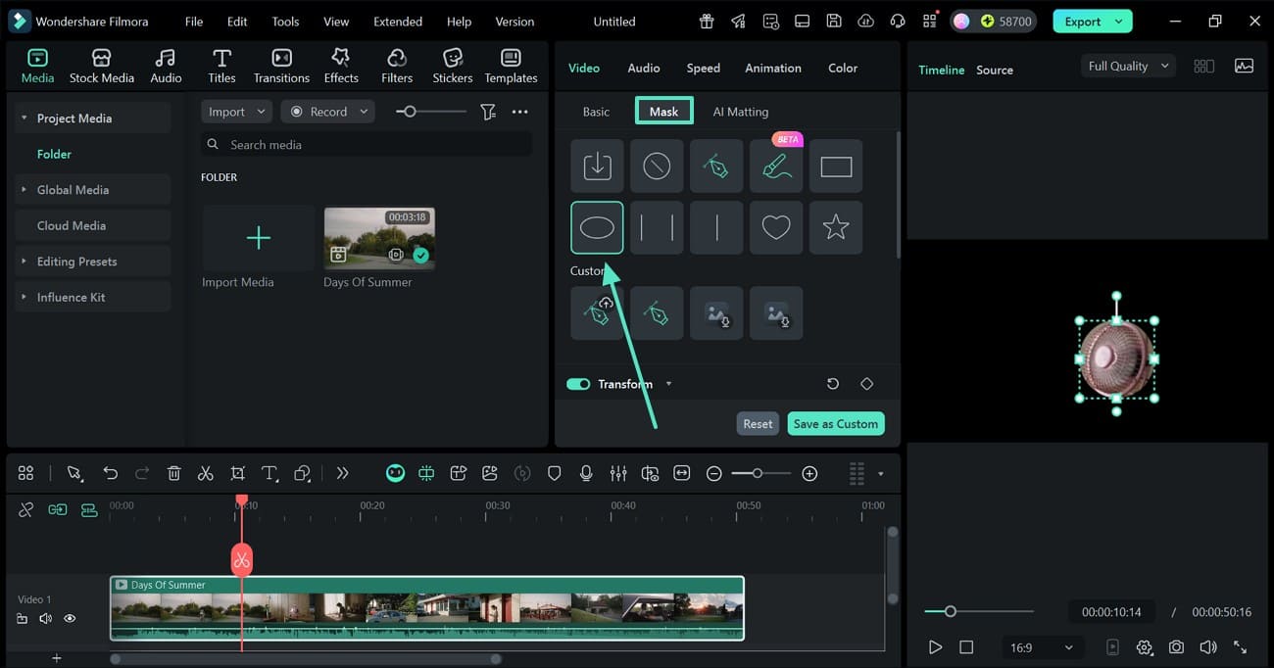Delete selected clip with trash icon
Image resolution: width=1274 pixels, height=668 pixels.
click(x=173, y=473)
